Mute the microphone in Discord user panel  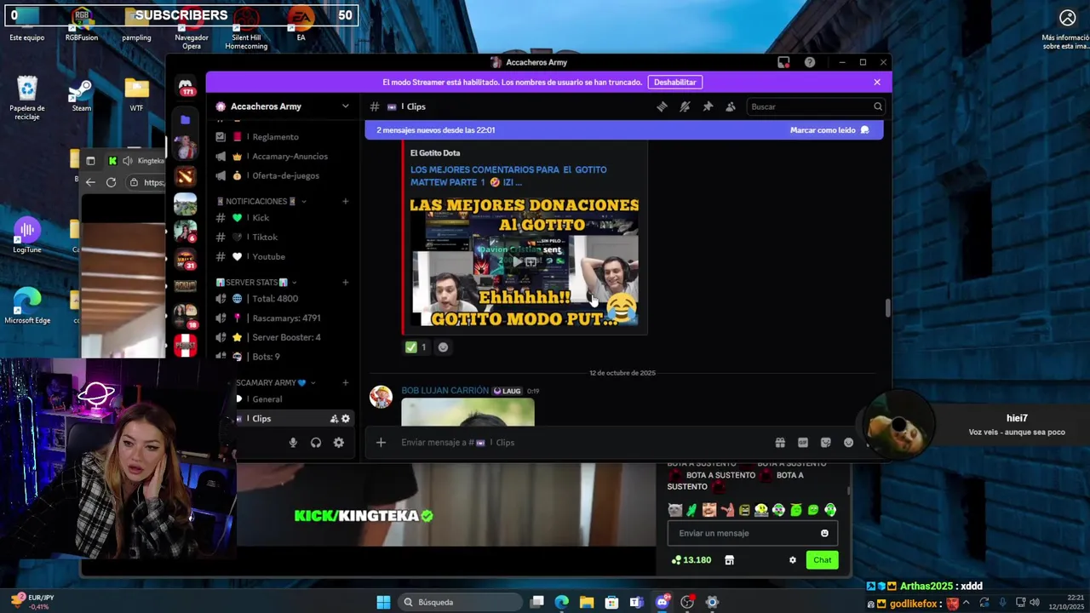click(x=293, y=443)
